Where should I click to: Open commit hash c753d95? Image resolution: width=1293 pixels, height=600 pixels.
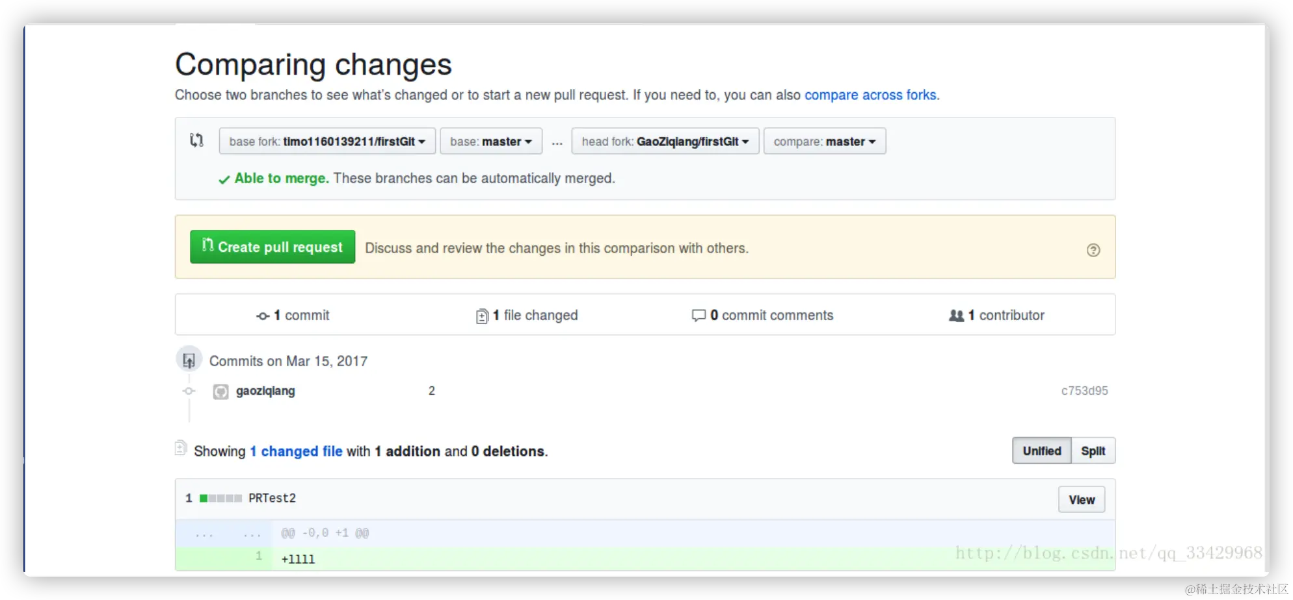coord(1084,391)
